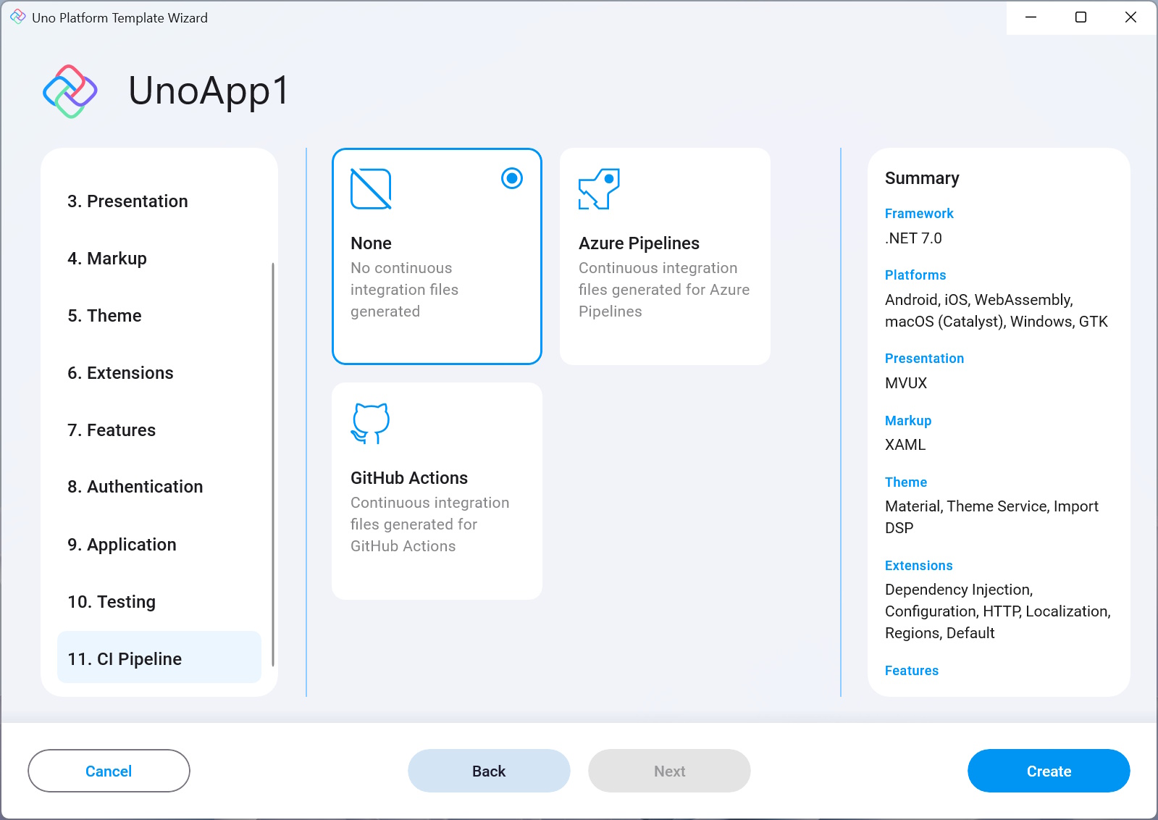Switch to 5. Theme step
Image resolution: width=1158 pixels, height=820 pixels.
coord(159,316)
